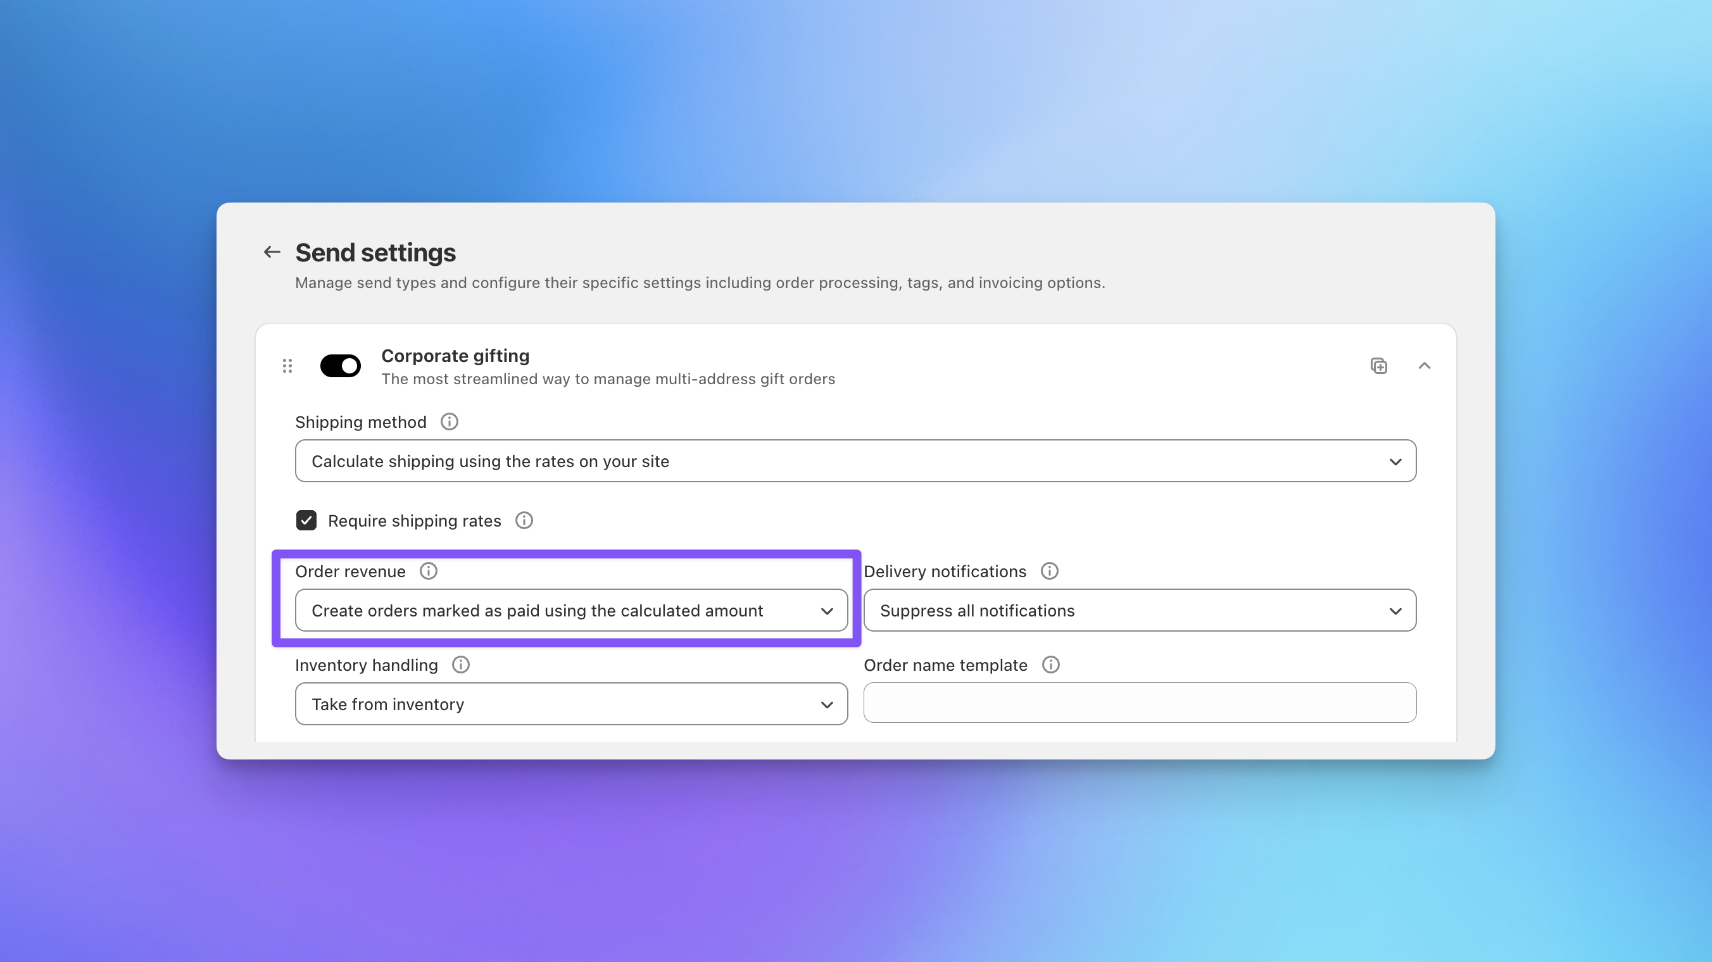Click the info icon next to Order name template
Viewport: 1712px width, 962px height.
[x=1050, y=665]
